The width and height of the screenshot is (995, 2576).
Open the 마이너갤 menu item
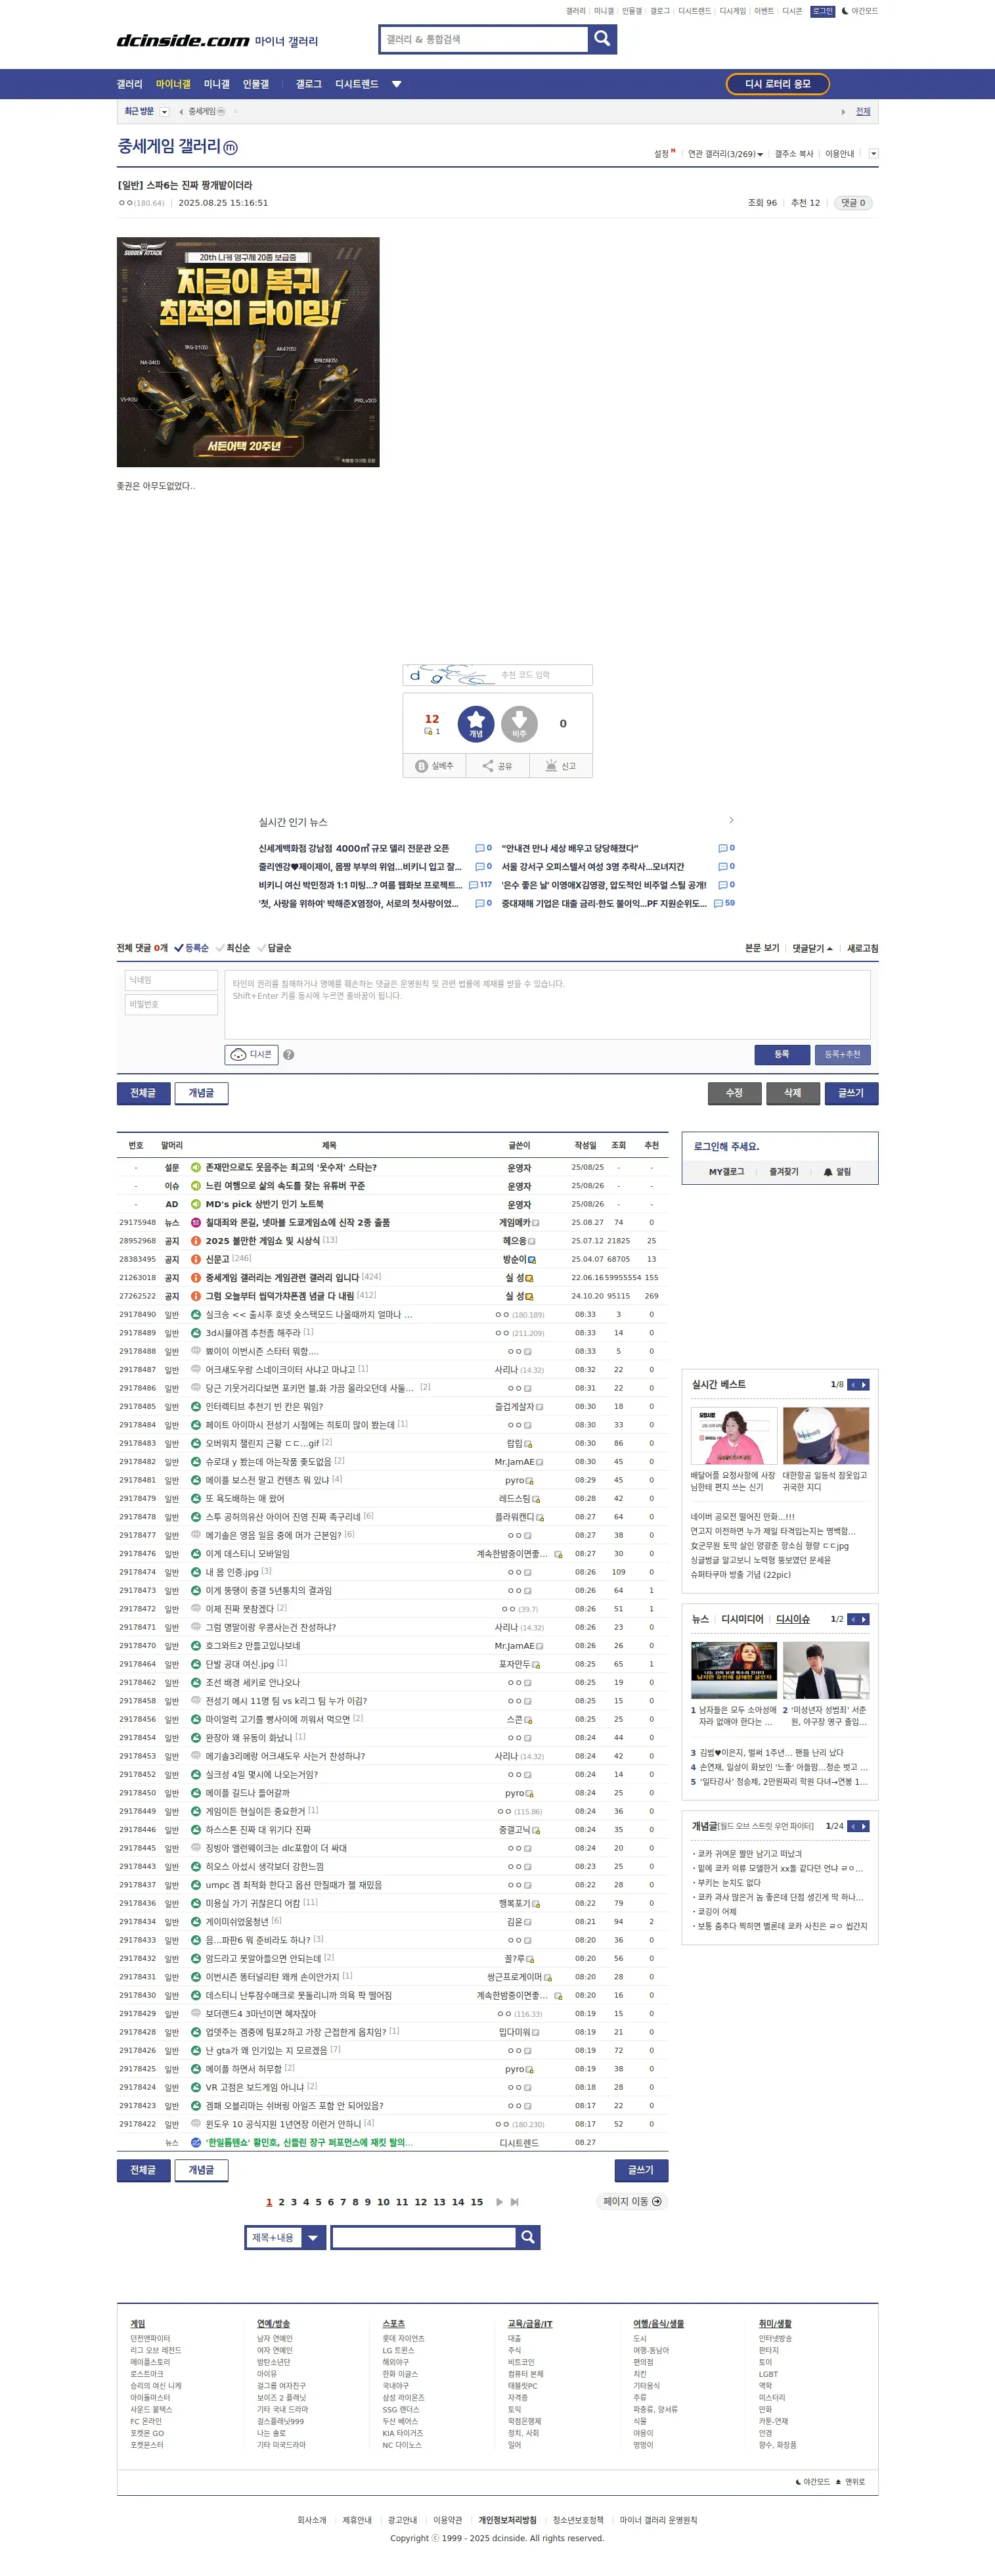coord(173,84)
